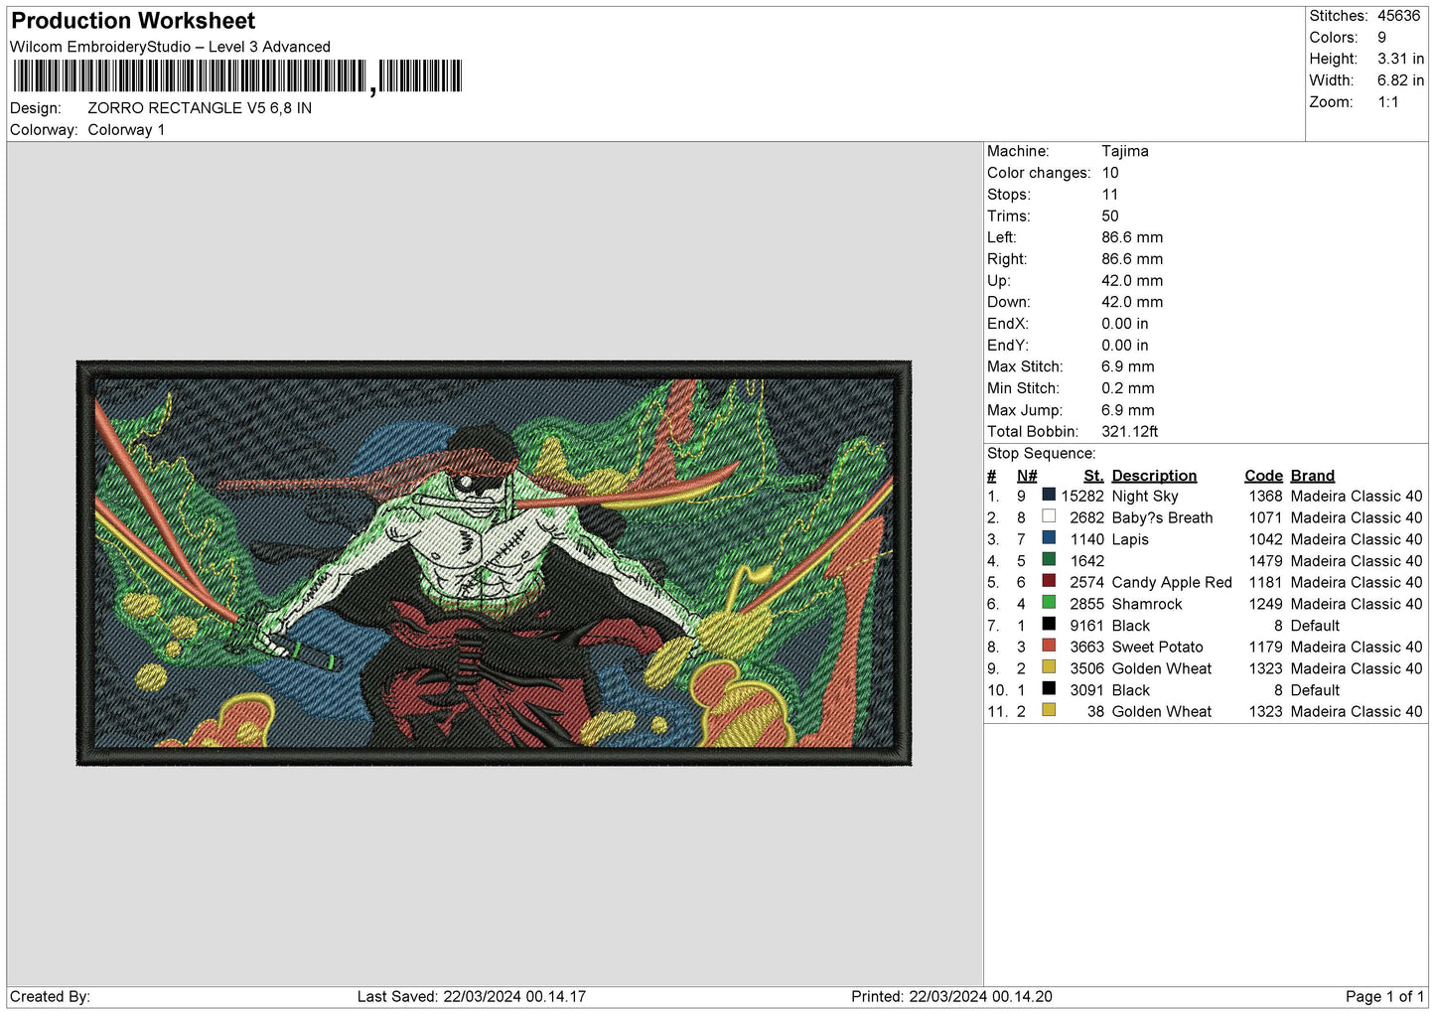
Task: Click the Stops value 11
Action: [1110, 195]
